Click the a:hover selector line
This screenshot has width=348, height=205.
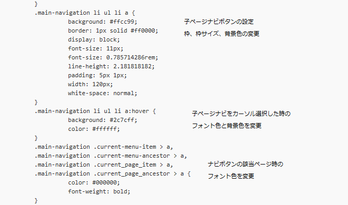pos(95,111)
